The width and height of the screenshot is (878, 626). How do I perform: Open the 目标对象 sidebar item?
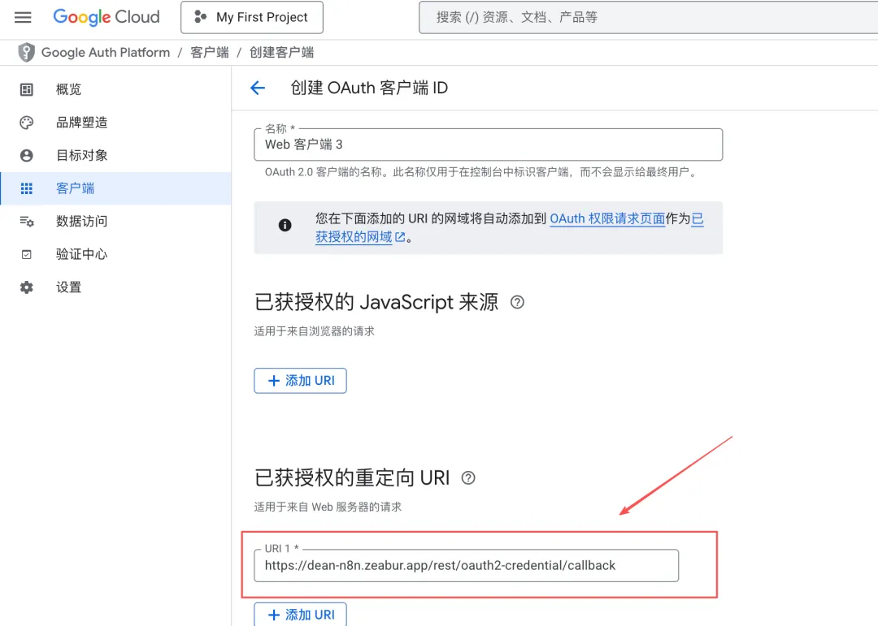coord(116,156)
